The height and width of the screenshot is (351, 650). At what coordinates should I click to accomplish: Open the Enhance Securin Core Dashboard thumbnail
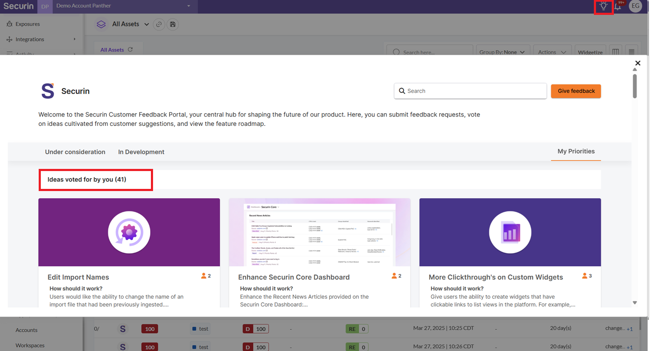pos(320,232)
